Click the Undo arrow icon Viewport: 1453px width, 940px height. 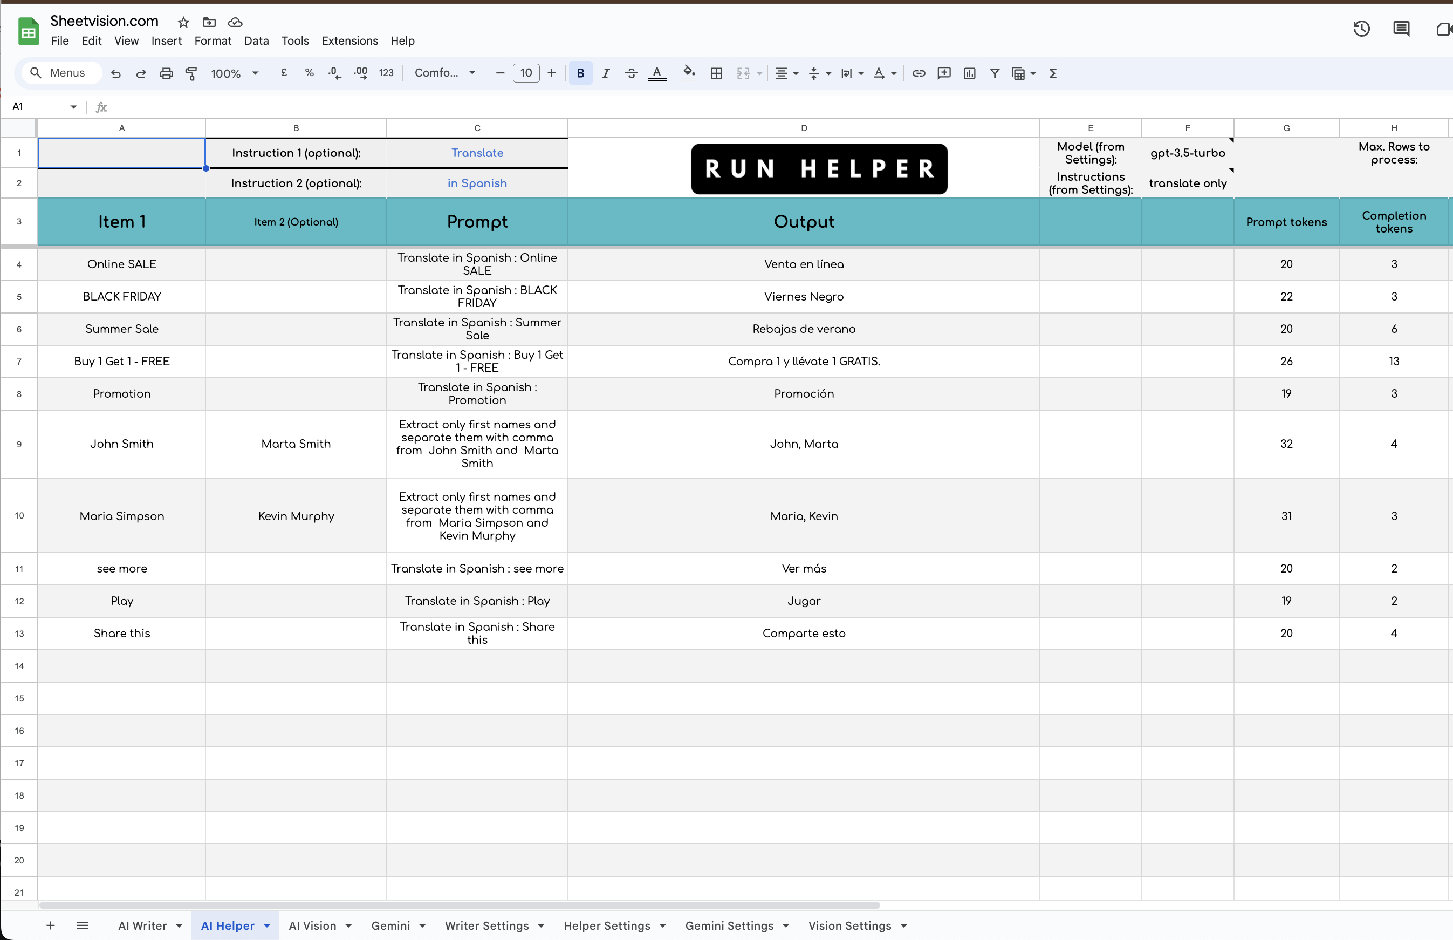click(x=115, y=73)
